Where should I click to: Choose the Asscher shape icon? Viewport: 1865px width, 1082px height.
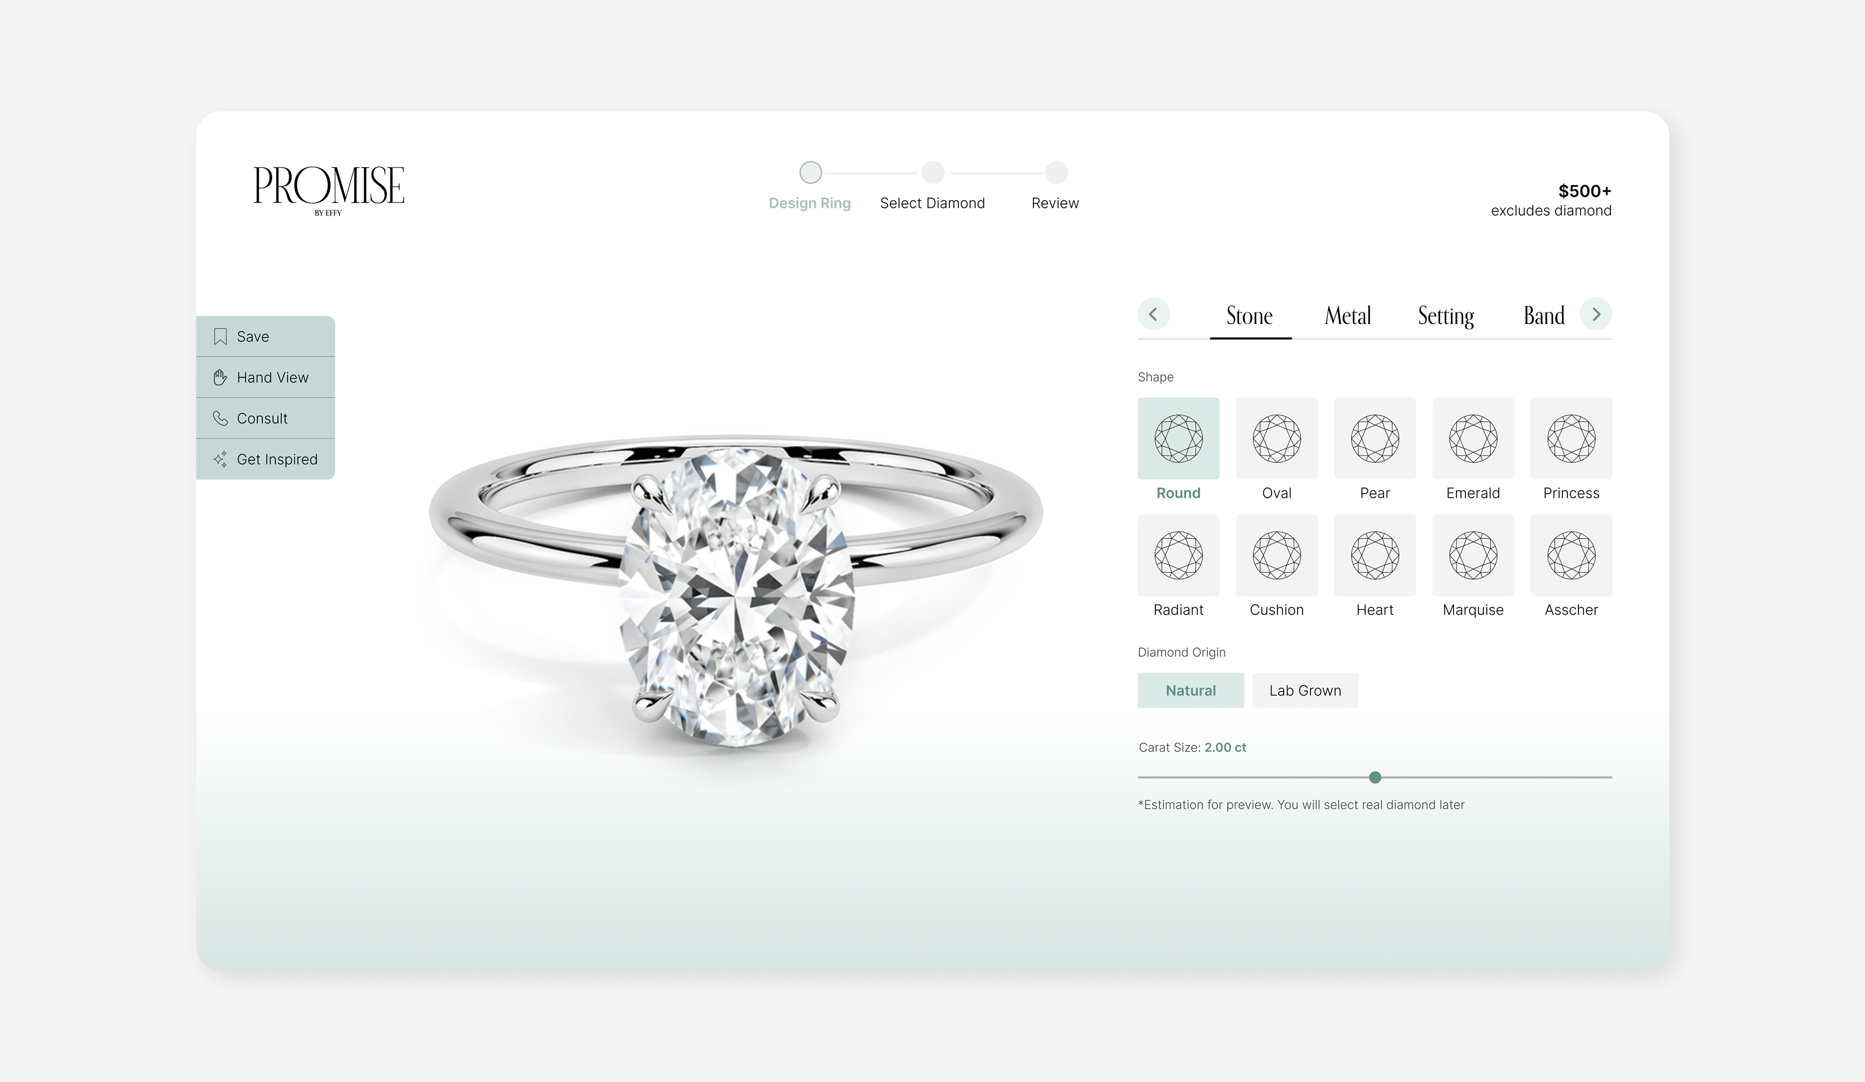point(1571,555)
